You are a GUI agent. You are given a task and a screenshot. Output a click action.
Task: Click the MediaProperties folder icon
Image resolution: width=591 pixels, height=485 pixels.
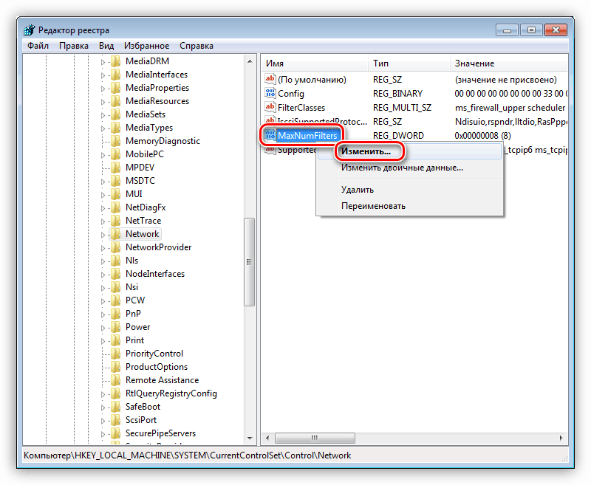[115, 88]
